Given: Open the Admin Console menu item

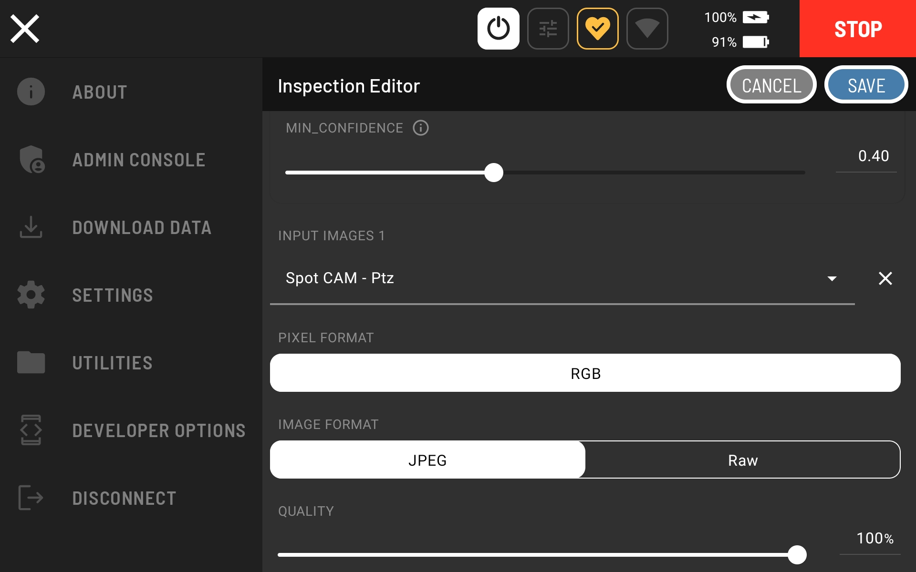Looking at the screenshot, I should click(138, 160).
